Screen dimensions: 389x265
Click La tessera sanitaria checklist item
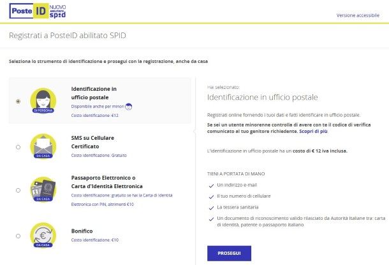point(238,207)
